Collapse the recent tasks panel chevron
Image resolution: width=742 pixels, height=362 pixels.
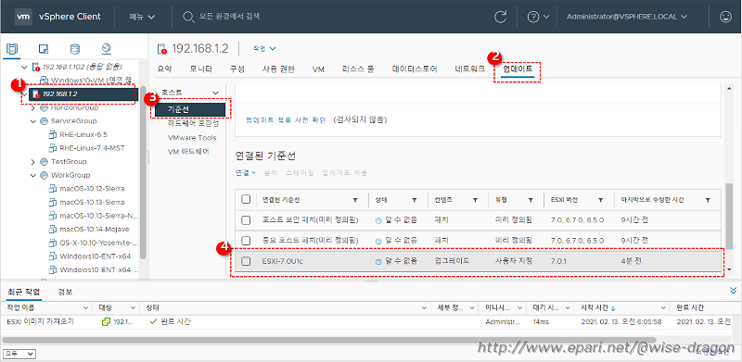734,291
